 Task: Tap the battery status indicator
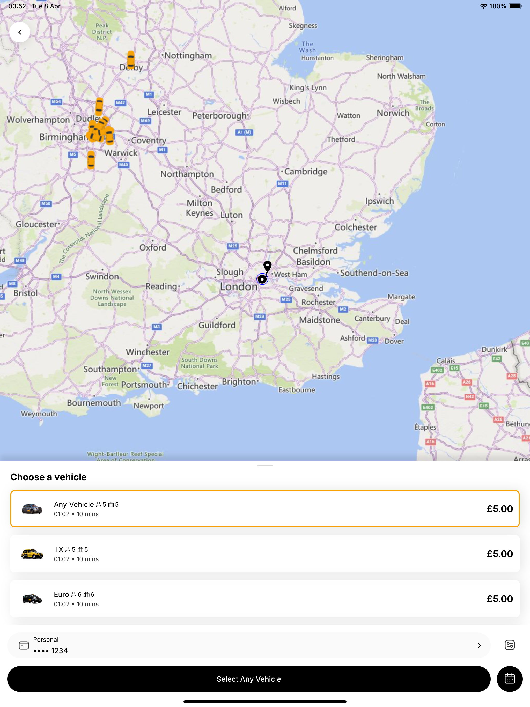click(x=515, y=6)
